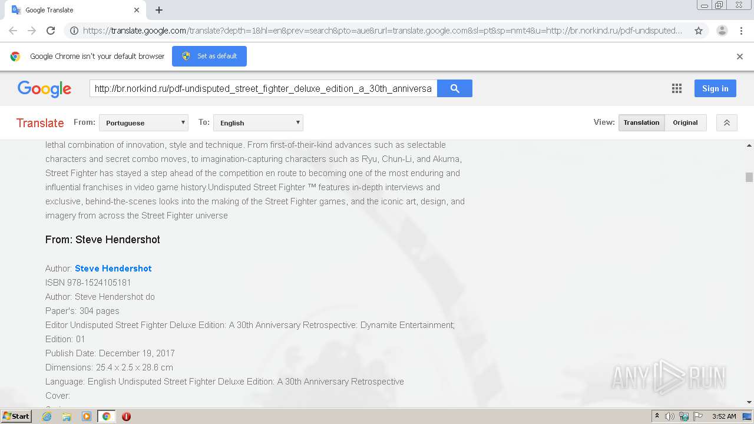Click the Translate heading link

click(x=40, y=122)
